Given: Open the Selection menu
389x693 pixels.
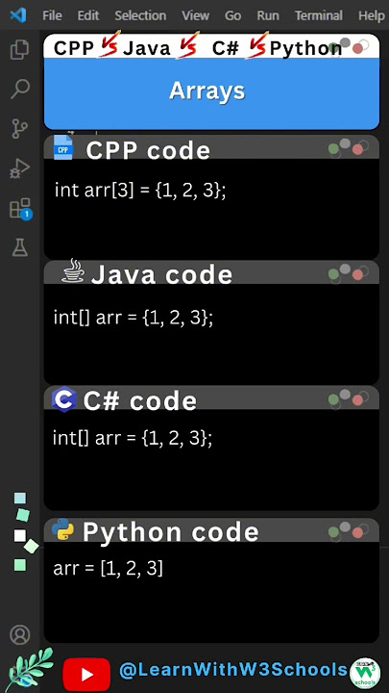Looking at the screenshot, I should 140,16.
